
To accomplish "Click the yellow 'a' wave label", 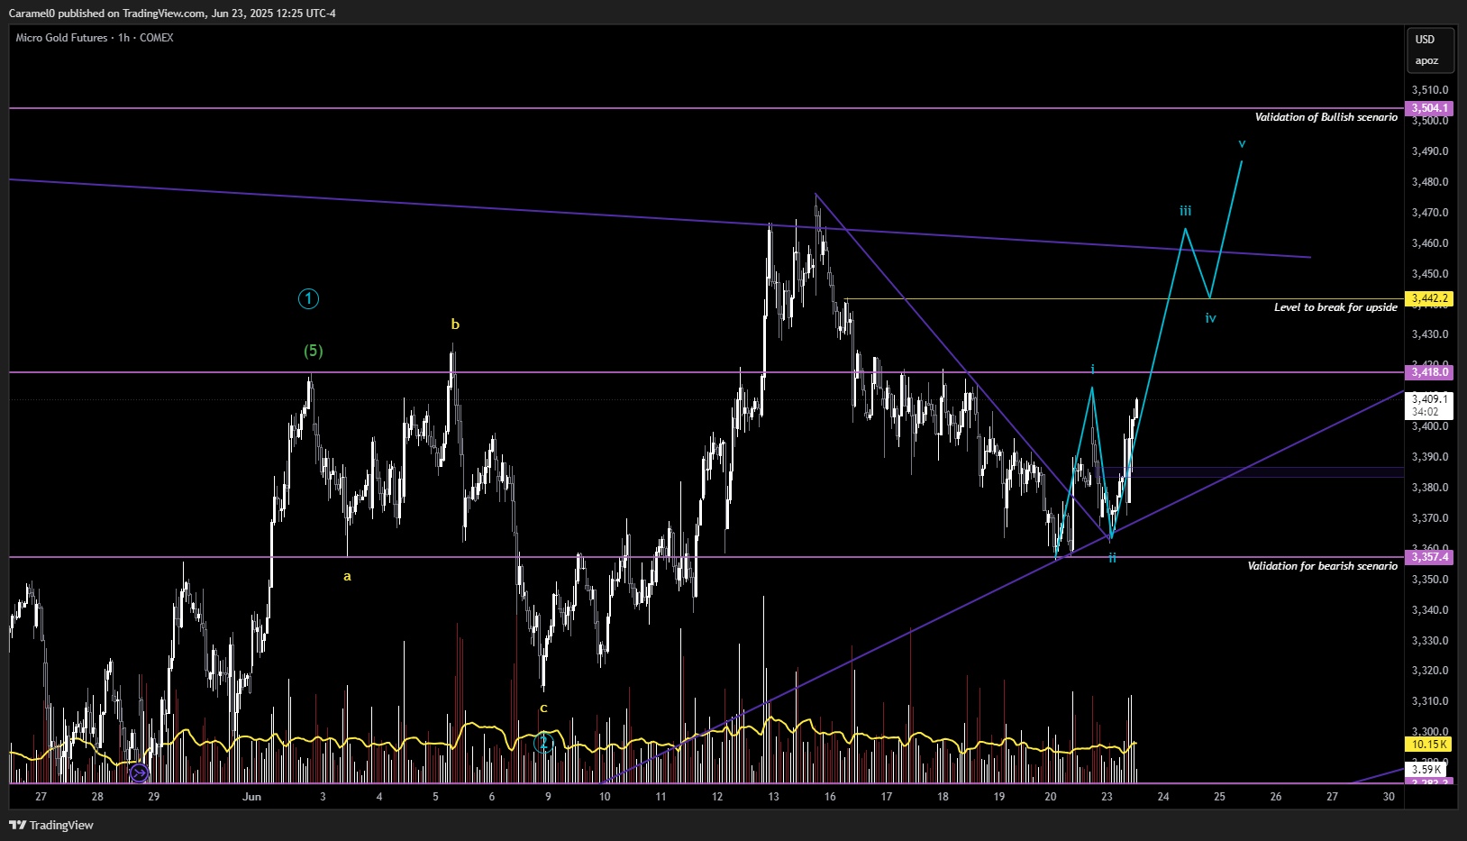I will [347, 576].
